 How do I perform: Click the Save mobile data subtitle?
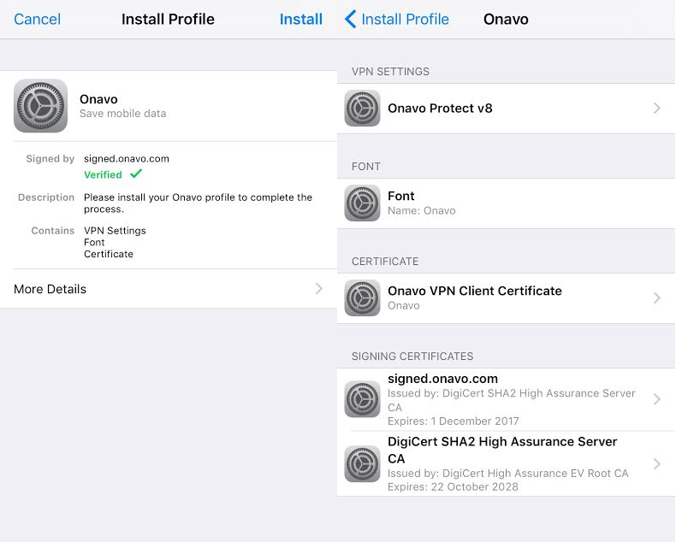tap(123, 114)
